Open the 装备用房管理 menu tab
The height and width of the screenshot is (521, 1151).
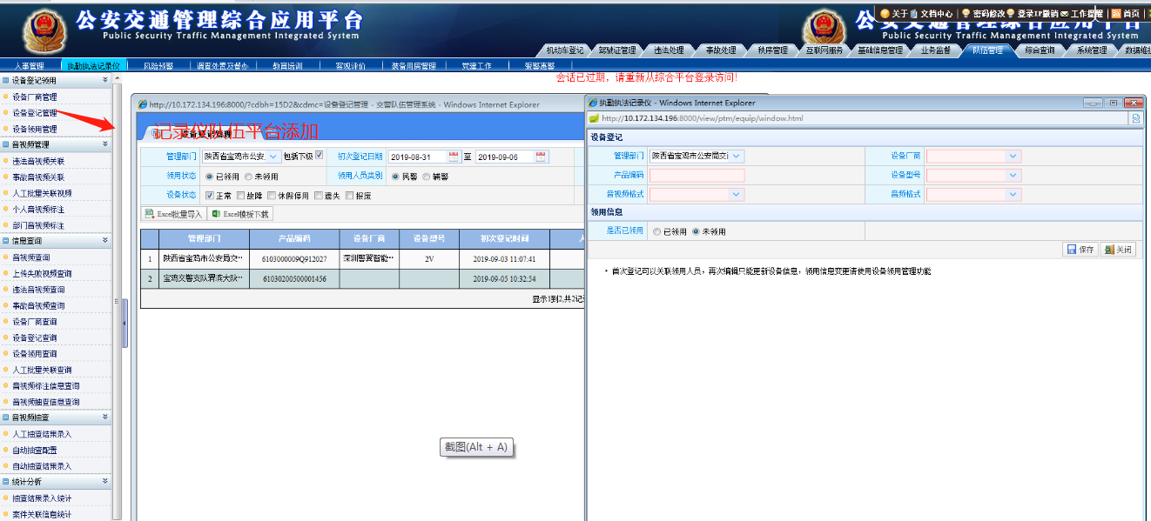coord(414,65)
